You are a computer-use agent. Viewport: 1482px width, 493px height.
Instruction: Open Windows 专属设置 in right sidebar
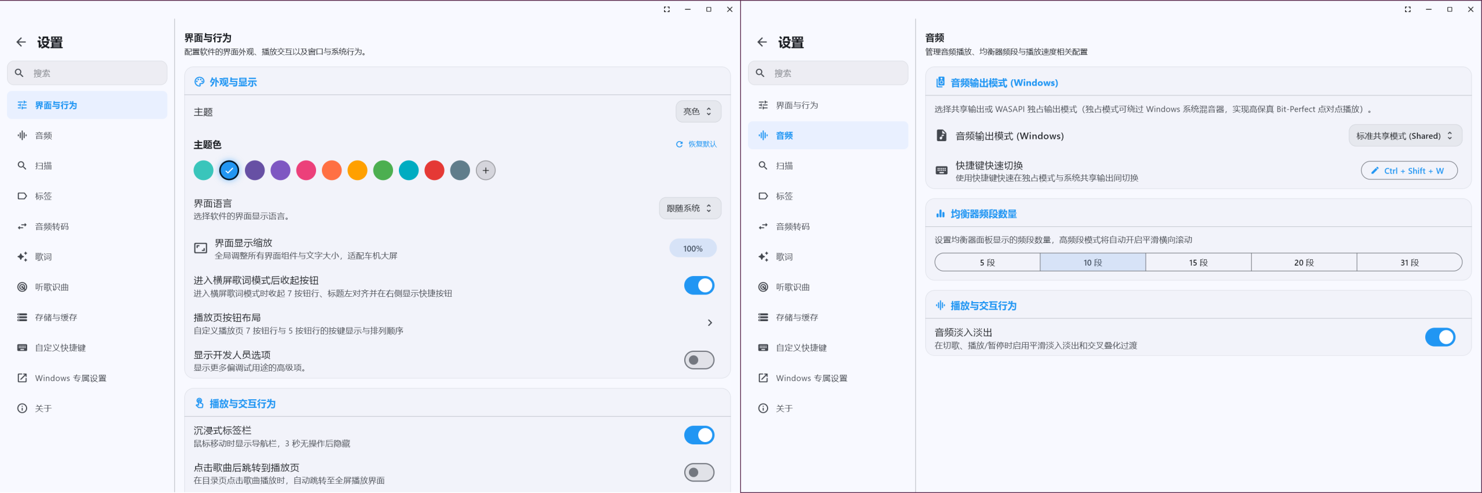[828, 378]
